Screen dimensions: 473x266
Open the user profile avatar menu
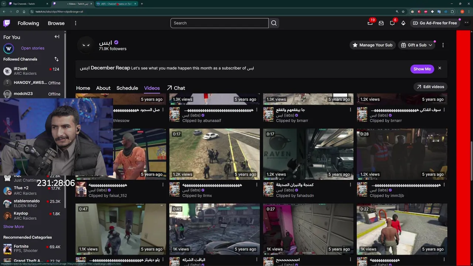pos(466,23)
